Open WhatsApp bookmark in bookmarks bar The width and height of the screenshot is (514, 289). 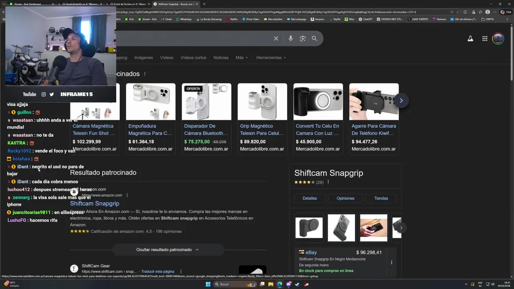[x=184, y=19]
